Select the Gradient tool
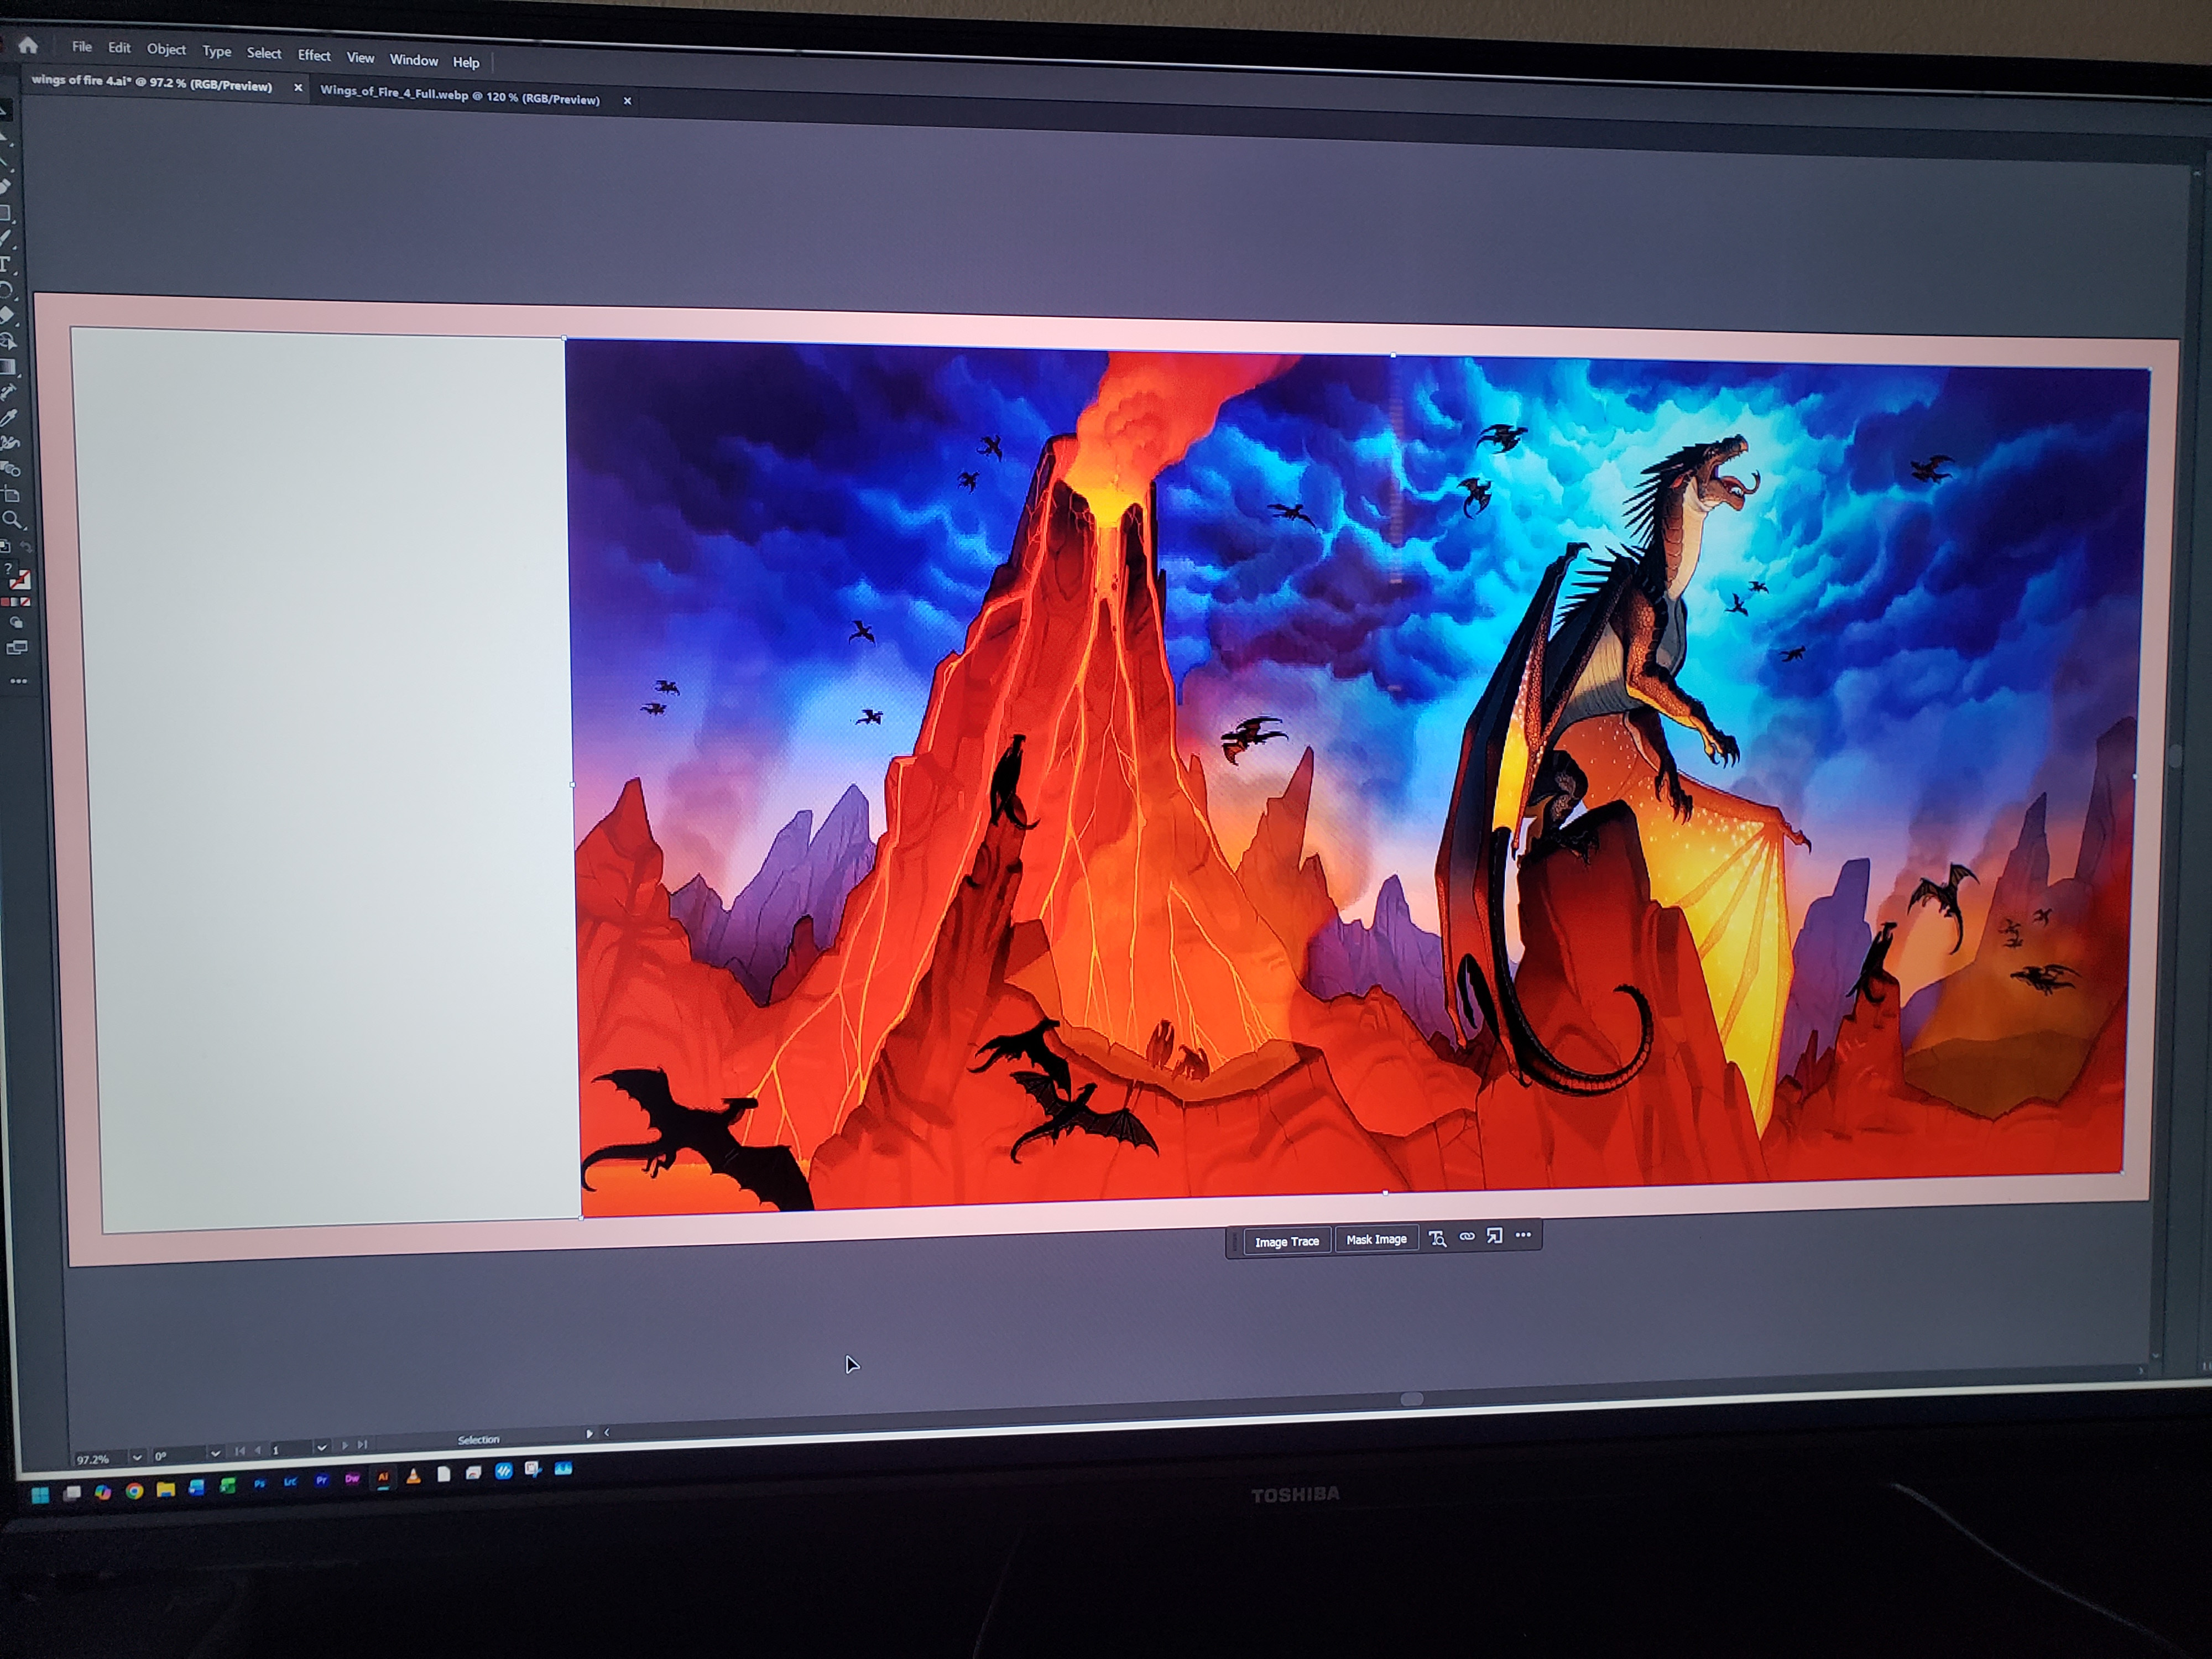Image resolution: width=2212 pixels, height=1659 pixels. point(8,366)
